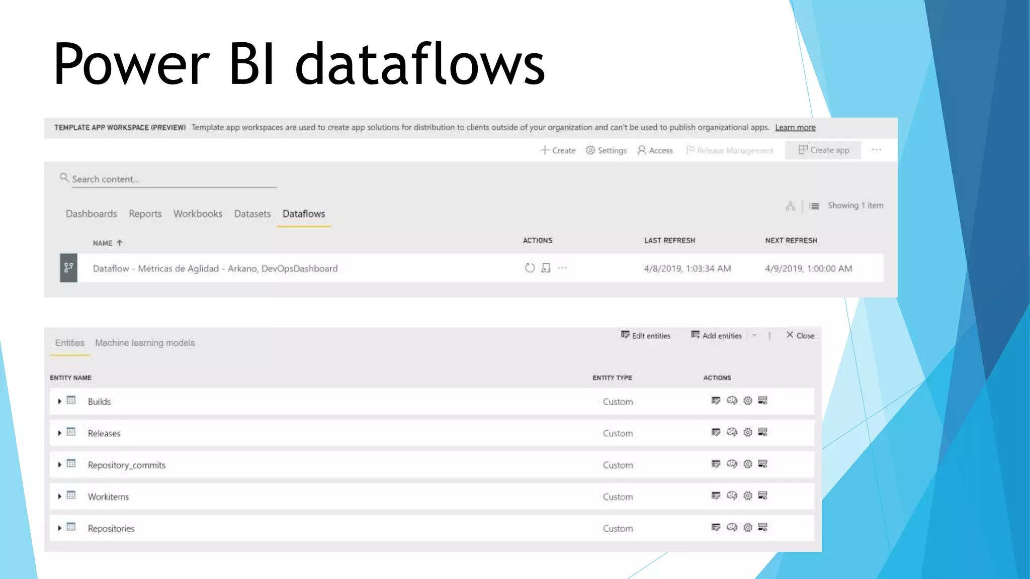The width and height of the screenshot is (1030, 579).
Task: Open gear properties icon for Workitems
Action: (x=748, y=496)
